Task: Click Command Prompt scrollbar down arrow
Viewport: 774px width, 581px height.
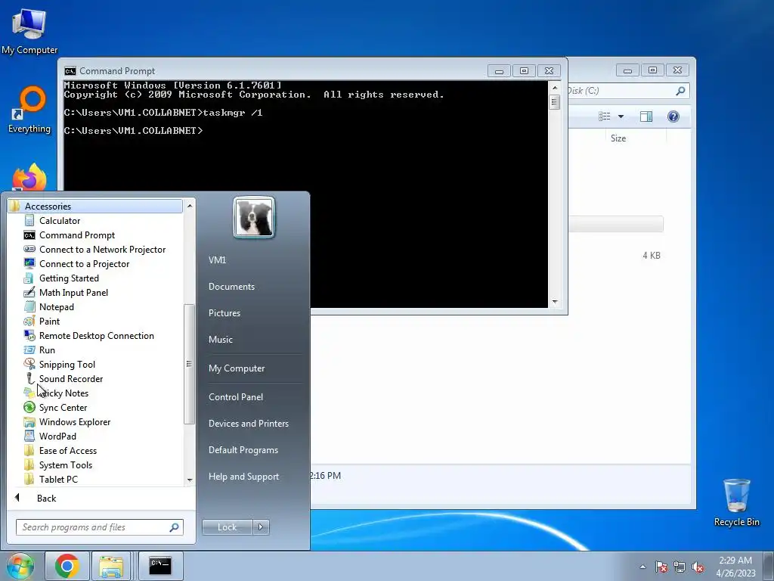Action: (555, 301)
